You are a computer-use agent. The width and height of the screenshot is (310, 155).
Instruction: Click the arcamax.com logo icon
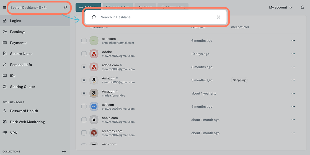click(94, 133)
